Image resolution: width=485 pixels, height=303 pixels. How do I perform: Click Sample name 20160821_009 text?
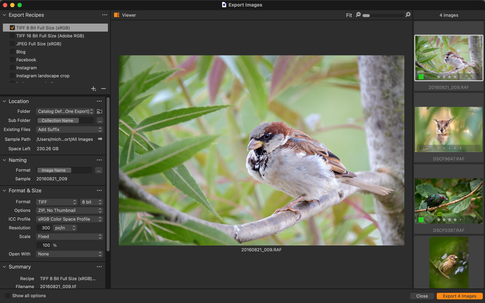(x=52, y=179)
